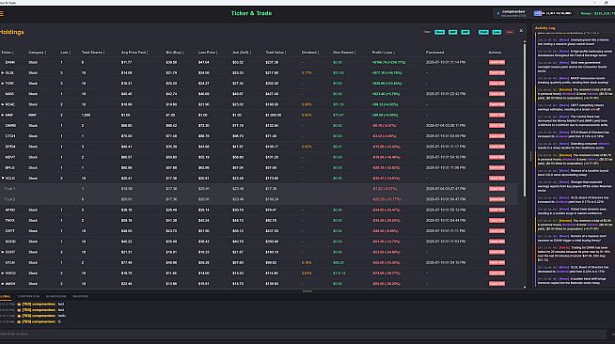Expand the BLSL holding lots

3,73
